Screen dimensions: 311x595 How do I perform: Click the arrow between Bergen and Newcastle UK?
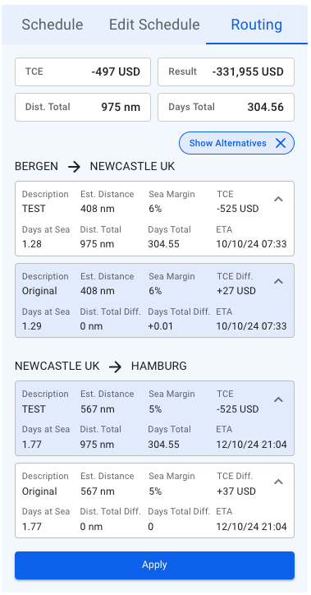click(74, 167)
